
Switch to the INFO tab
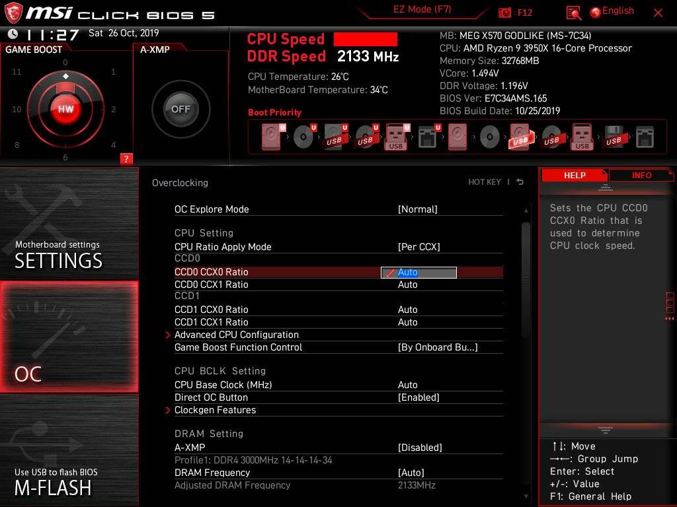pyautogui.click(x=641, y=175)
